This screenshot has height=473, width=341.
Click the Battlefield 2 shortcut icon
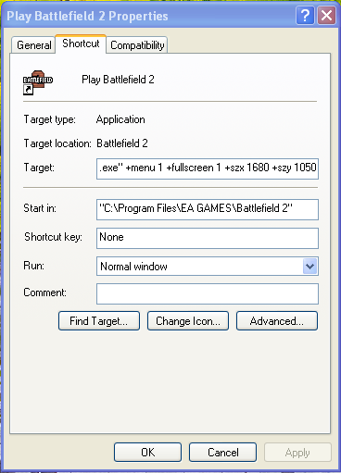click(x=38, y=82)
